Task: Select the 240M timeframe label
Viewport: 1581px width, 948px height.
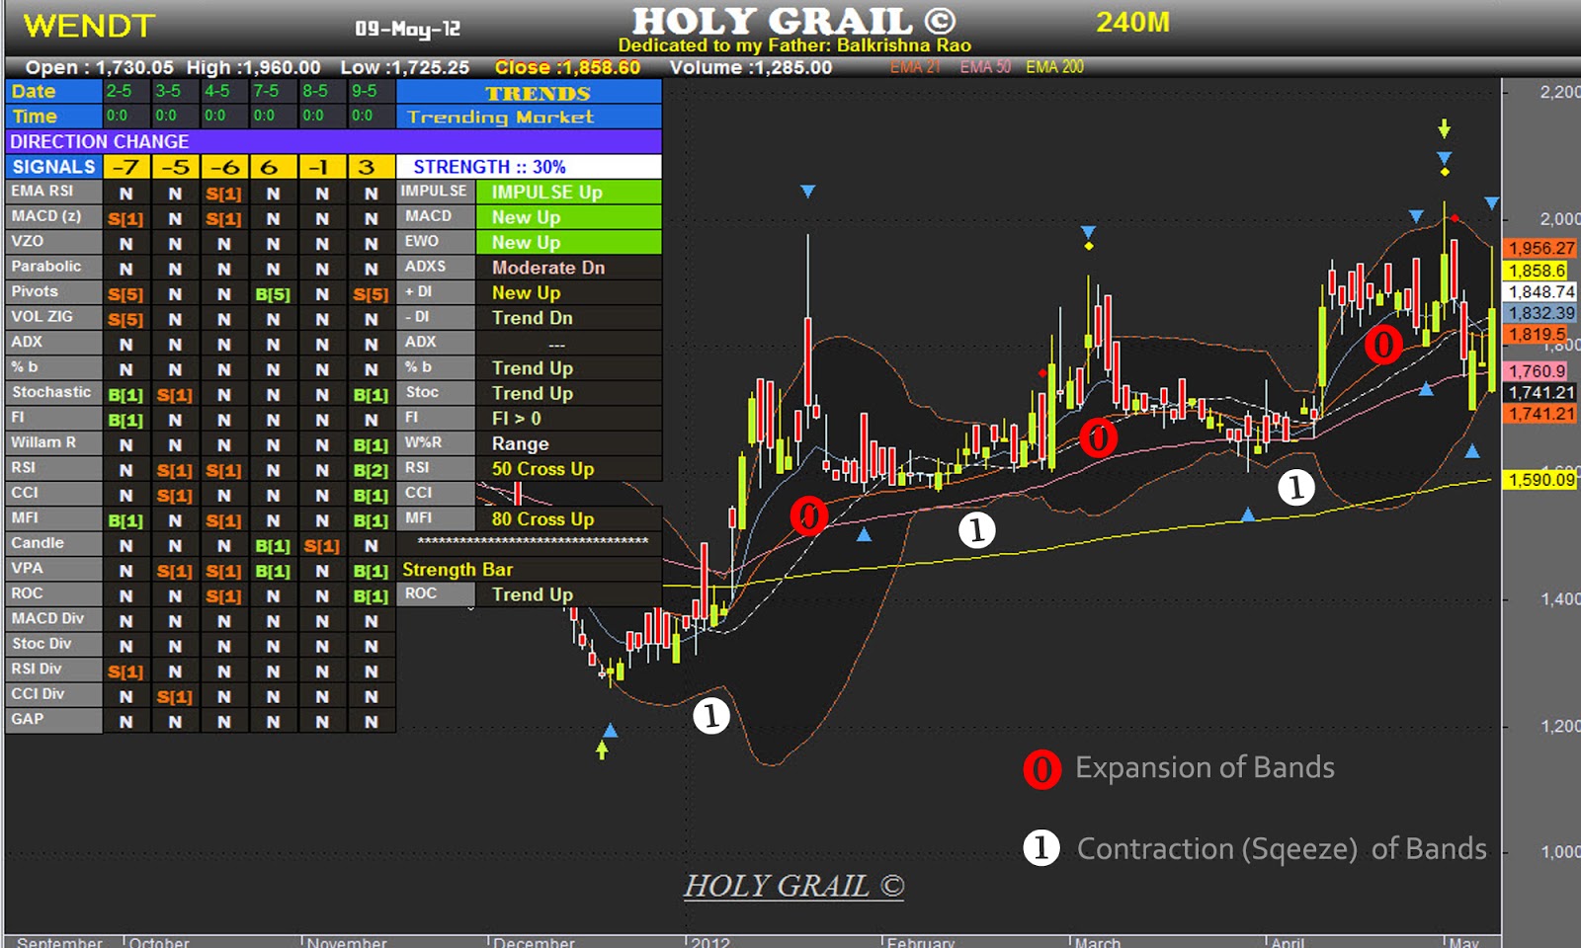Action: pos(1132,22)
